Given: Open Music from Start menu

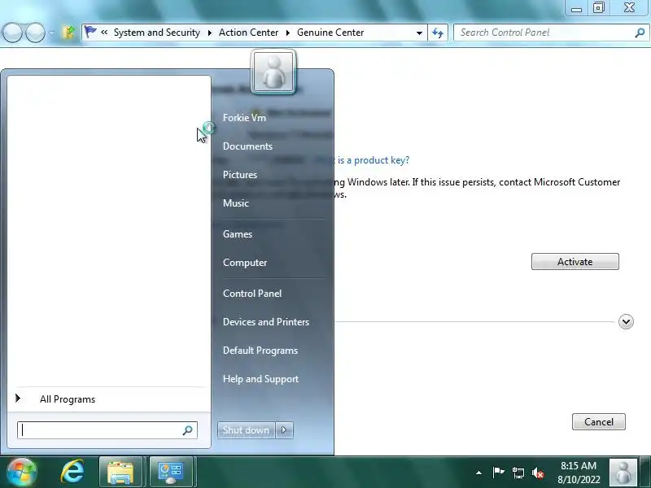Looking at the screenshot, I should coord(236,203).
